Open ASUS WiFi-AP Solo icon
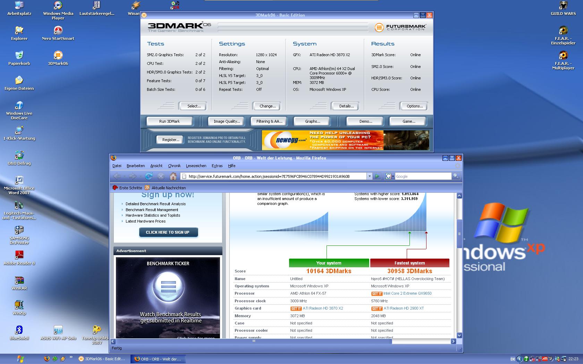The image size is (583, 364). click(58, 333)
